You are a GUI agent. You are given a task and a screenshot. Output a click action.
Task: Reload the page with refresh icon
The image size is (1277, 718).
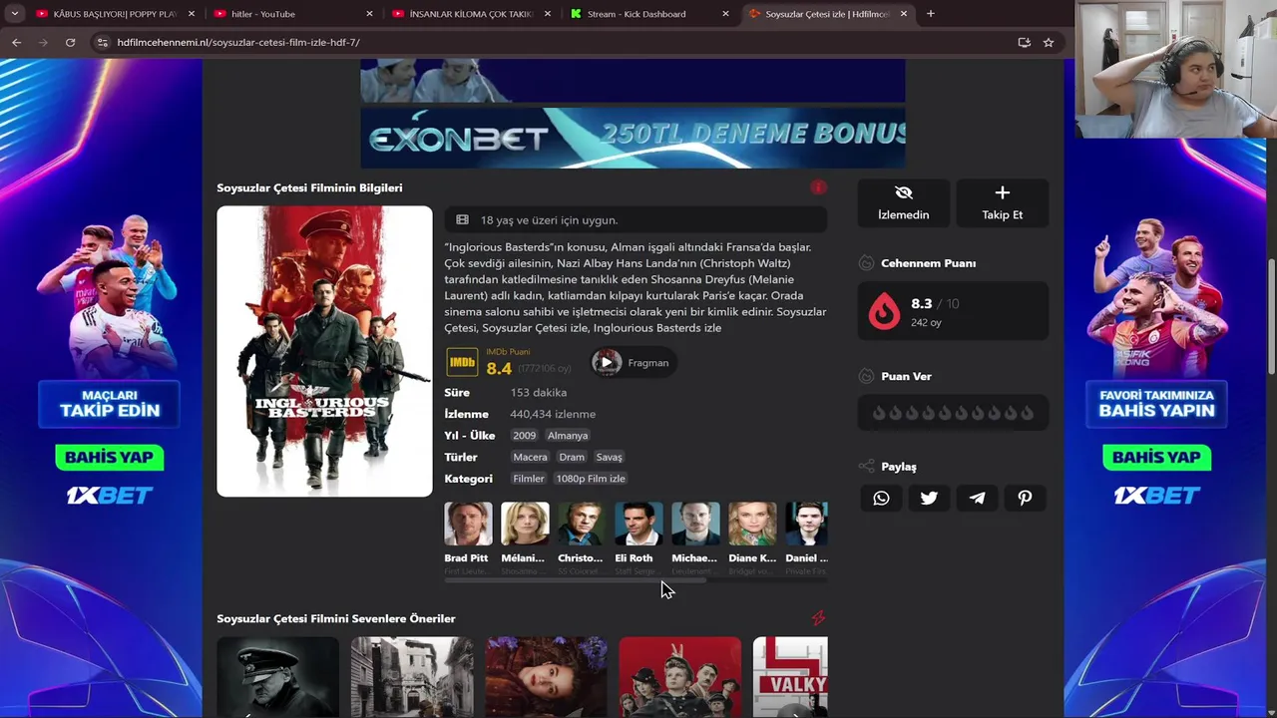(70, 42)
